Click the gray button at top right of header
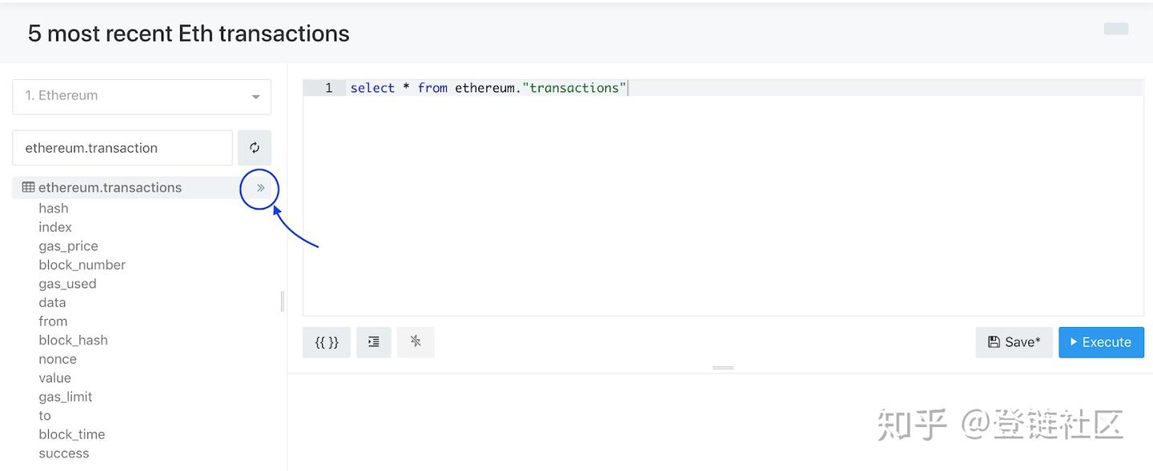 coord(1116,29)
